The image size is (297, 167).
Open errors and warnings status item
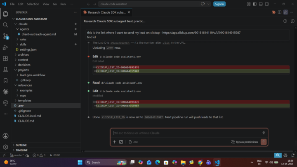(39, 155)
